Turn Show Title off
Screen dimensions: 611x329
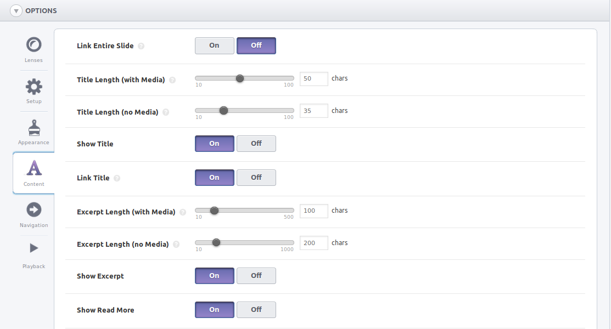coord(256,144)
